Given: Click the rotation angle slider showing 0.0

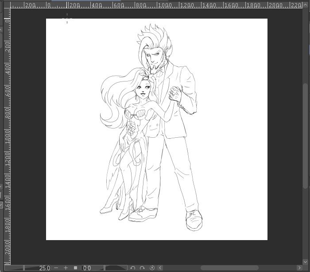Looking at the screenshot, I should [x=104, y=268].
